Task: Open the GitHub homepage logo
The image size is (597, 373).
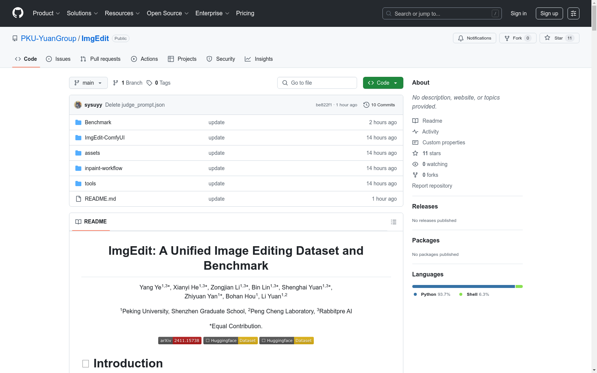Action: (x=18, y=13)
